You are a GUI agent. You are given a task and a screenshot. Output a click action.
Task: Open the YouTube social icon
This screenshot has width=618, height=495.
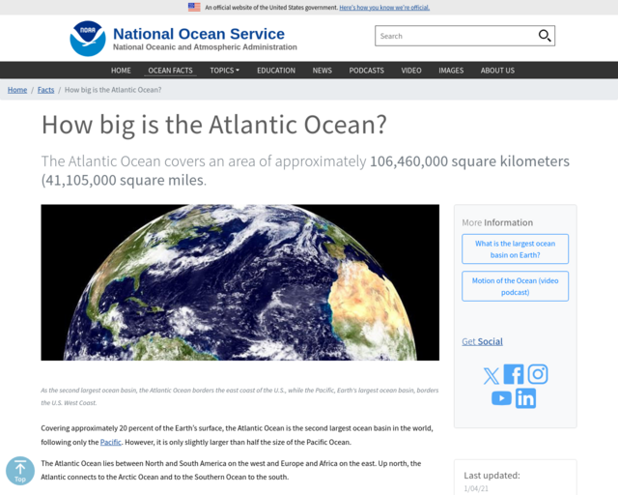pos(501,398)
